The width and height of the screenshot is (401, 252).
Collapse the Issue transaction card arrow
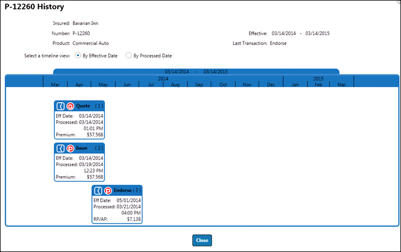(61, 149)
